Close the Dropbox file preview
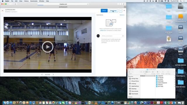187x105 pixels. [124, 10]
